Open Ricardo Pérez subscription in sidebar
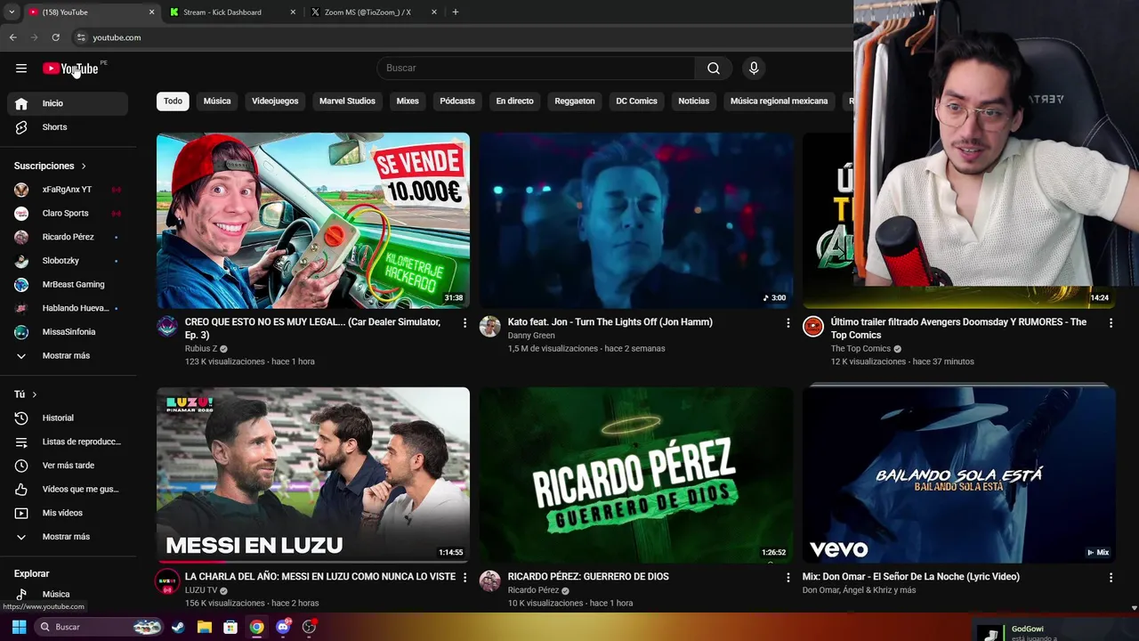1139x641 pixels. [x=68, y=237]
